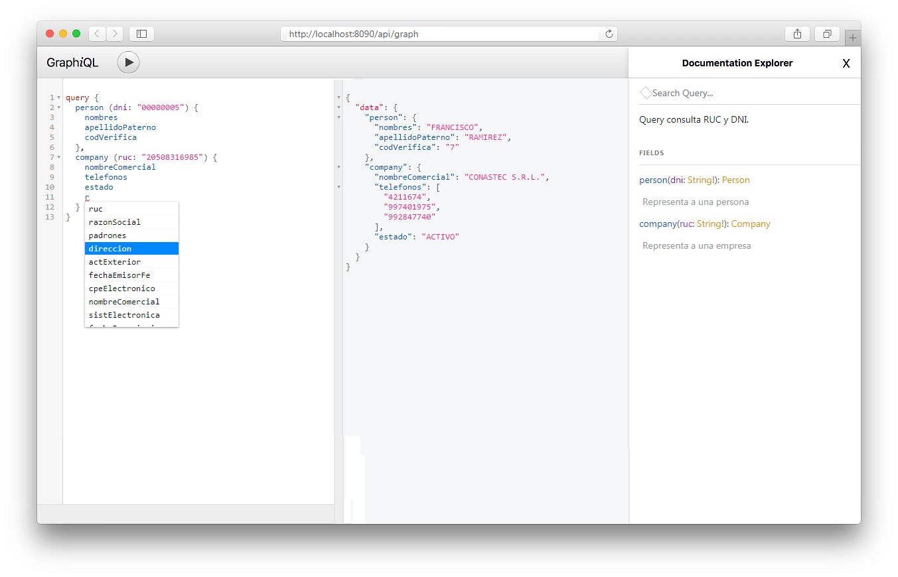Click 'Representa a una empresa' description
The height and width of the screenshot is (577, 898).
[x=697, y=245]
